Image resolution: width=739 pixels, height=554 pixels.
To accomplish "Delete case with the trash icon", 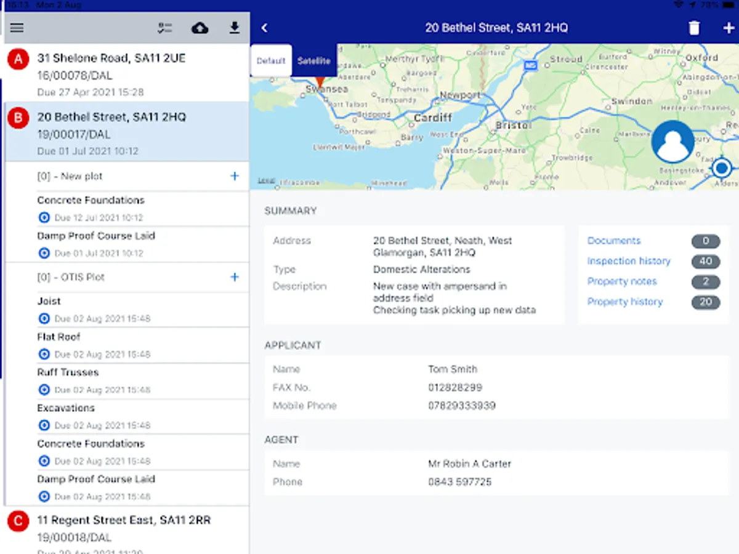I will 694,28.
